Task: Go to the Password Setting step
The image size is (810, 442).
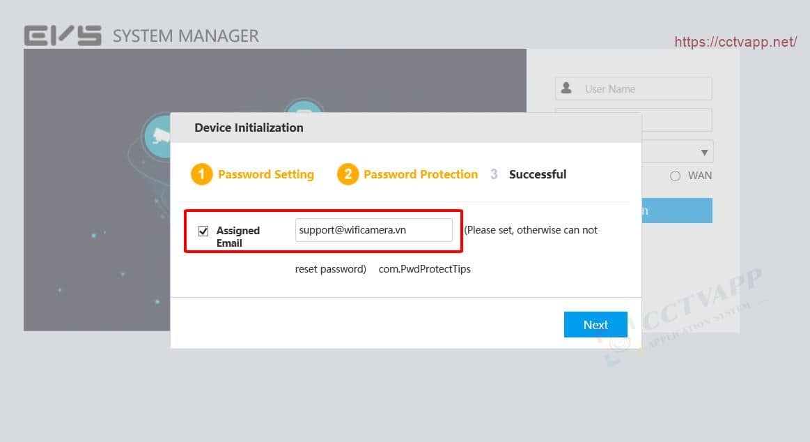Action: (265, 174)
